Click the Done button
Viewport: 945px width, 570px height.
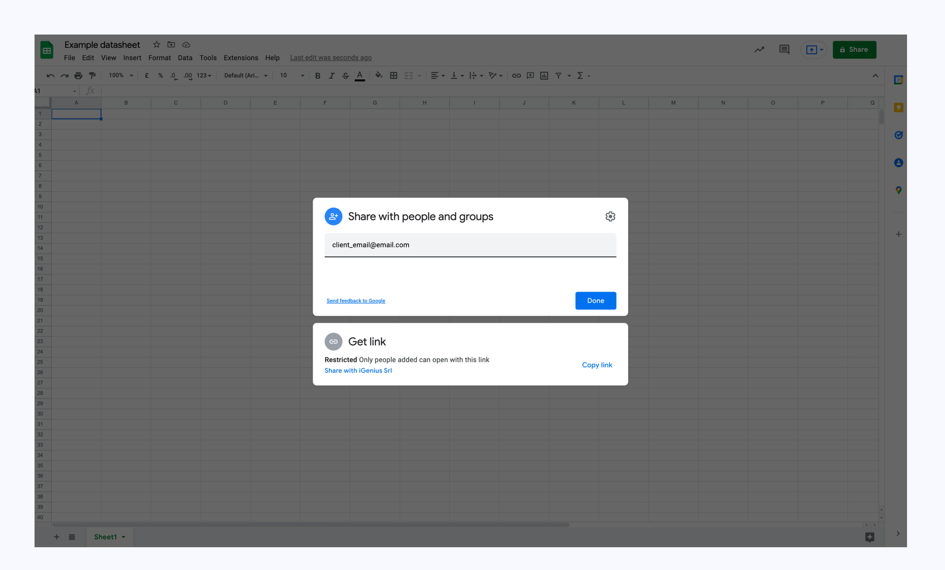tap(595, 300)
